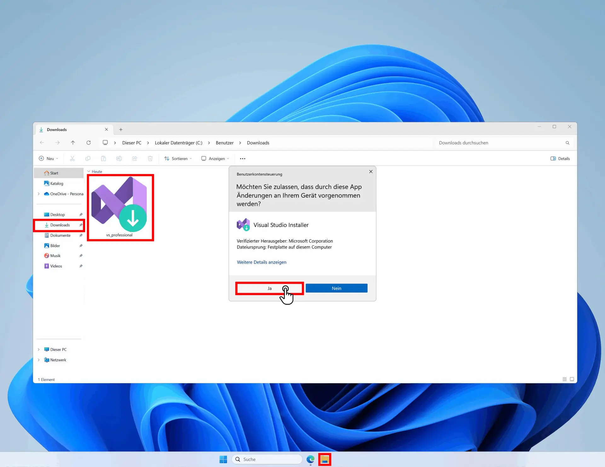Close the Downloads tab
Image resolution: width=605 pixels, height=467 pixels.
[x=107, y=130]
